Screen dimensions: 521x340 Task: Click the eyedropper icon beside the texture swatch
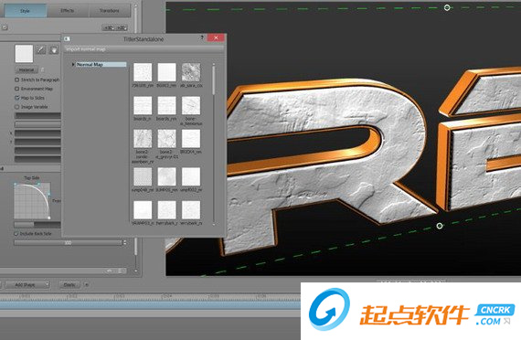pos(41,50)
